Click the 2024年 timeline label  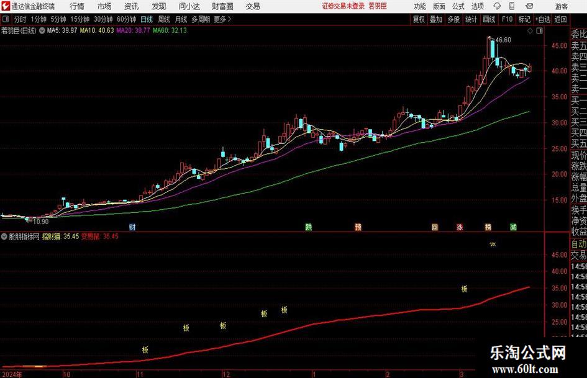[12, 374]
